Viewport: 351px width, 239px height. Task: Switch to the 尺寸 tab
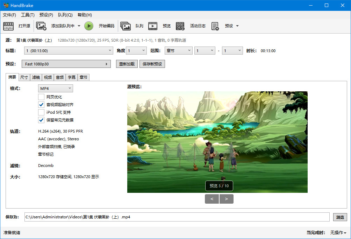(x=24, y=77)
